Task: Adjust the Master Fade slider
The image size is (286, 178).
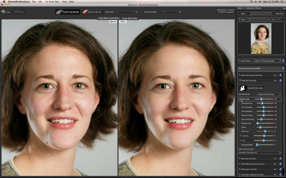Action: pyautogui.click(x=264, y=99)
